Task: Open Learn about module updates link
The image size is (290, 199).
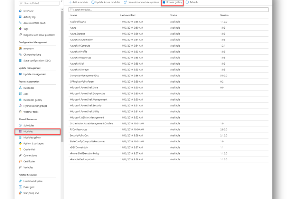Action: pos(141,2)
